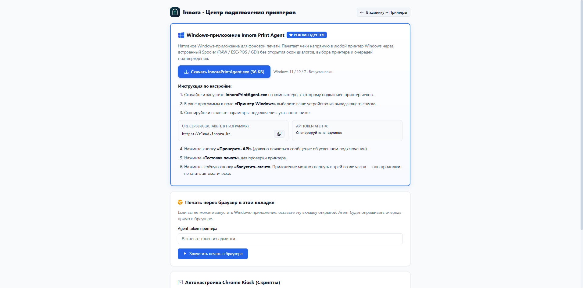Screen dimensions: 583x288
Task: Click the page vertical scrollbar
Action: pyautogui.click(x=581, y=116)
